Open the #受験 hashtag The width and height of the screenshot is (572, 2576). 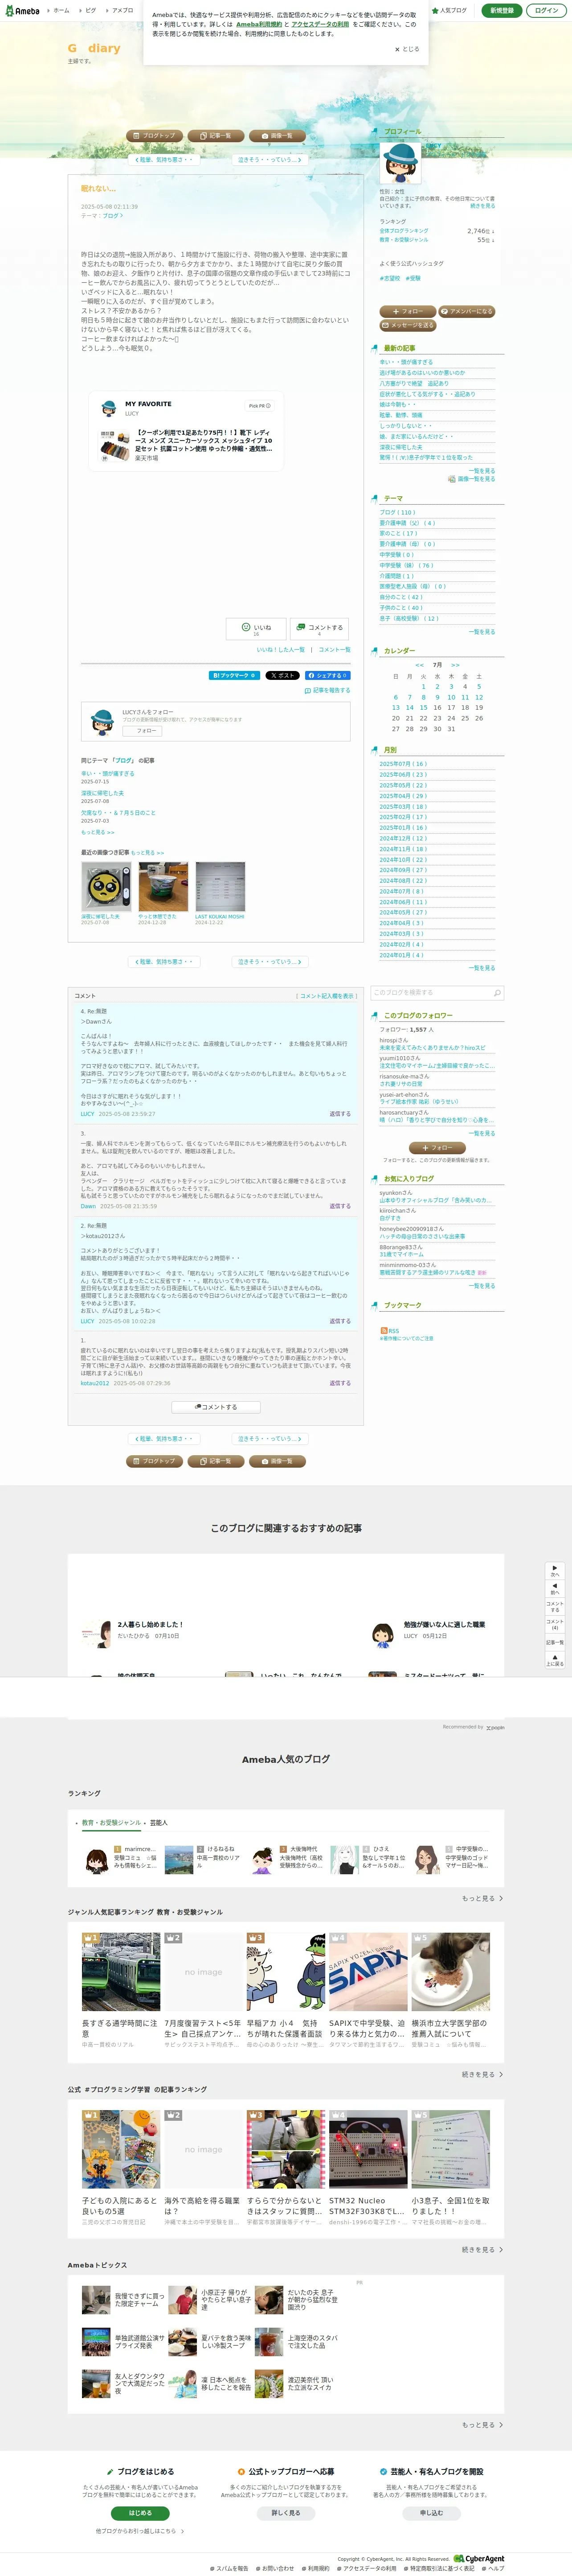pyautogui.click(x=413, y=278)
